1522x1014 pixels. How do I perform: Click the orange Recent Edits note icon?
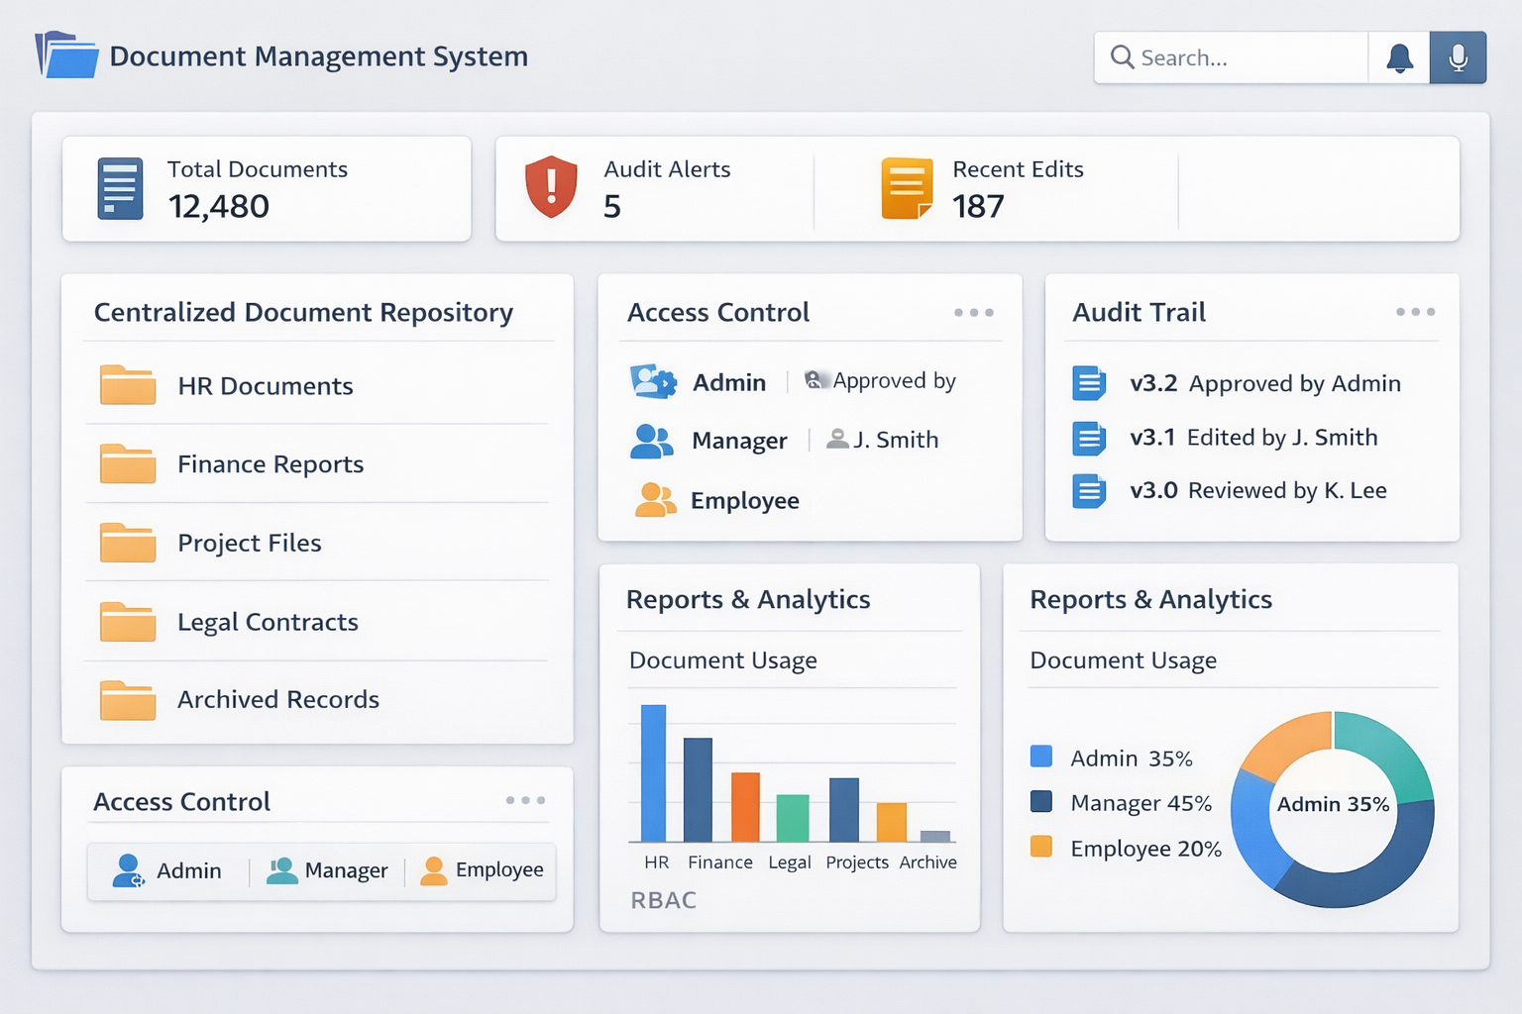point(907,188)
